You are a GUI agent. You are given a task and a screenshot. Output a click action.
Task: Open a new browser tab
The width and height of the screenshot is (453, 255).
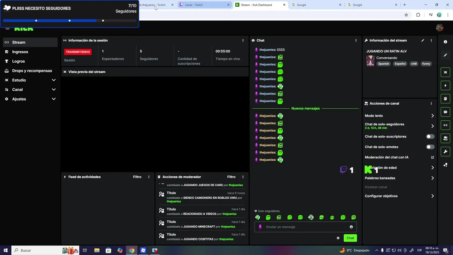coord(405,5)
